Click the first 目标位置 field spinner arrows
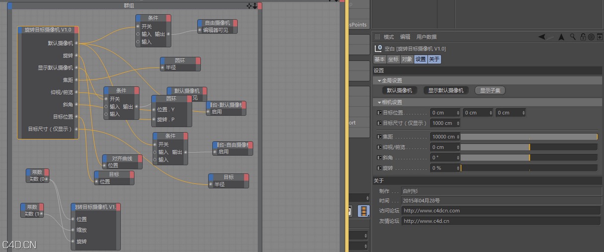 click(x=458, y=113)
